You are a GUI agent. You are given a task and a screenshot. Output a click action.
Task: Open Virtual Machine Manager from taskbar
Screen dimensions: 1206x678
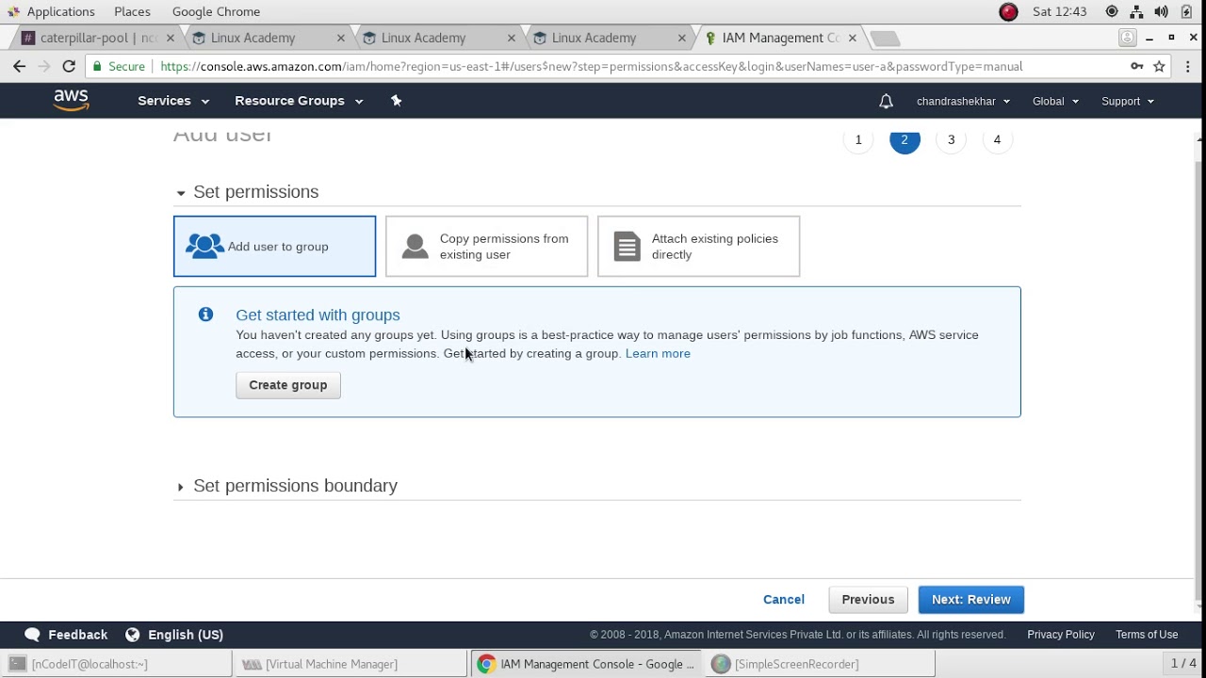click(350, 664)
